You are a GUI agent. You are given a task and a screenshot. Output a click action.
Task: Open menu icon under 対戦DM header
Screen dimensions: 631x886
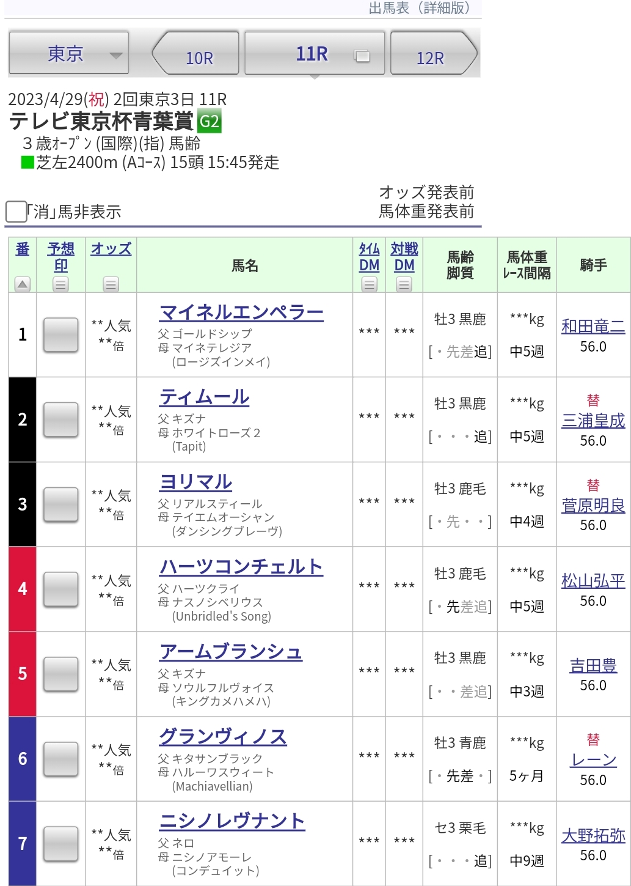[x=404, y=284]
